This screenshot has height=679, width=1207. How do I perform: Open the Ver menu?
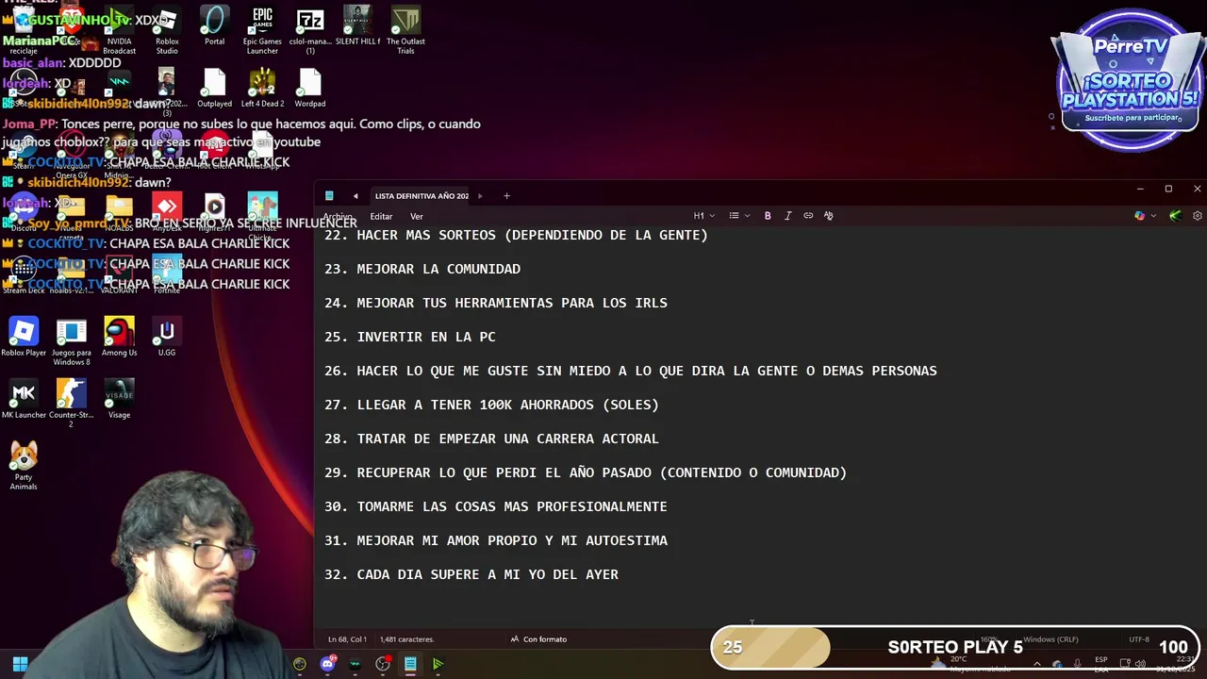coord(417,216)
